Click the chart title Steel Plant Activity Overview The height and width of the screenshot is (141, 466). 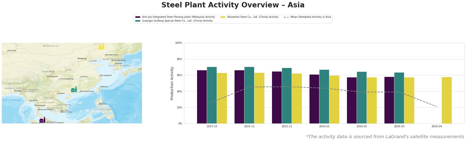click(233, 5)
